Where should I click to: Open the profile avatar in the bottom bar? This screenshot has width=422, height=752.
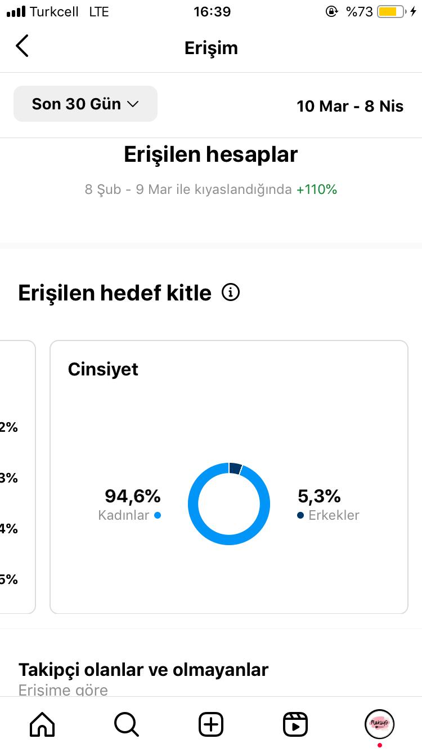pos(380,724)
